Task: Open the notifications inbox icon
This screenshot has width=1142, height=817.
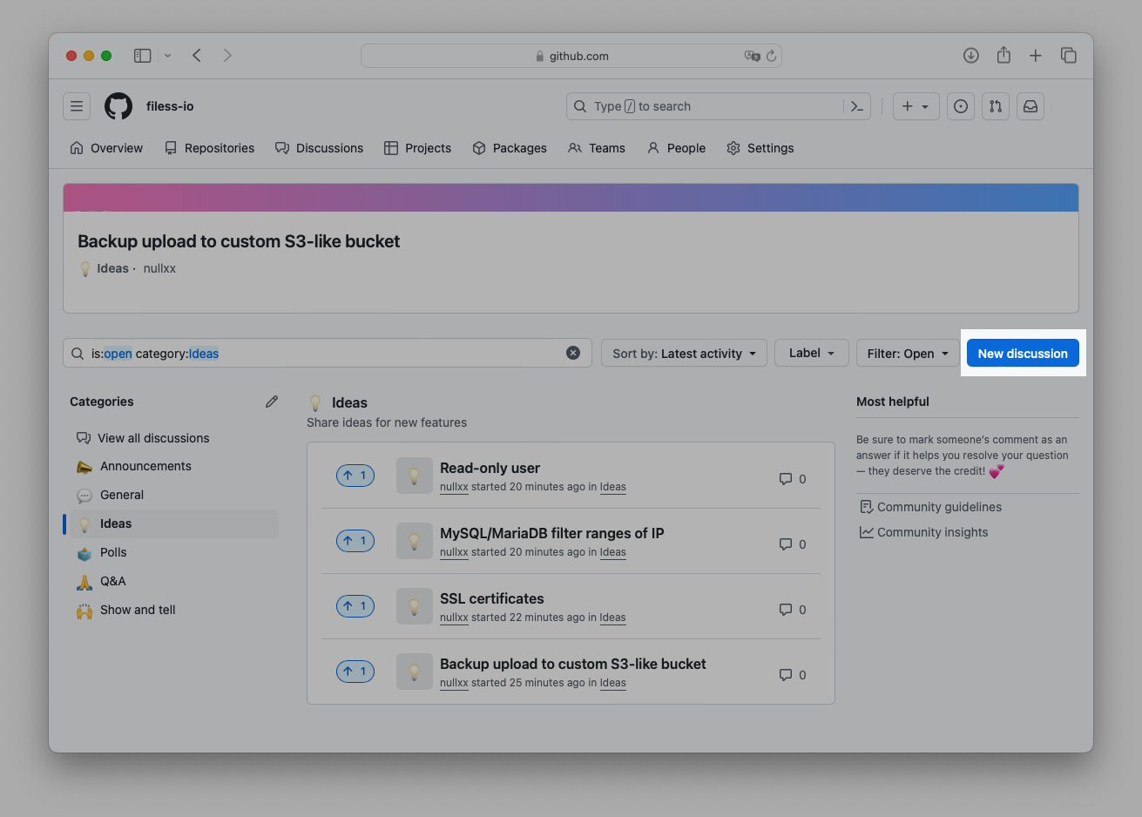Action: (x=1031, y=106)
